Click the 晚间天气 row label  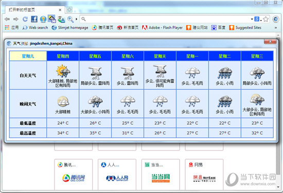click(x=28, y=104)
